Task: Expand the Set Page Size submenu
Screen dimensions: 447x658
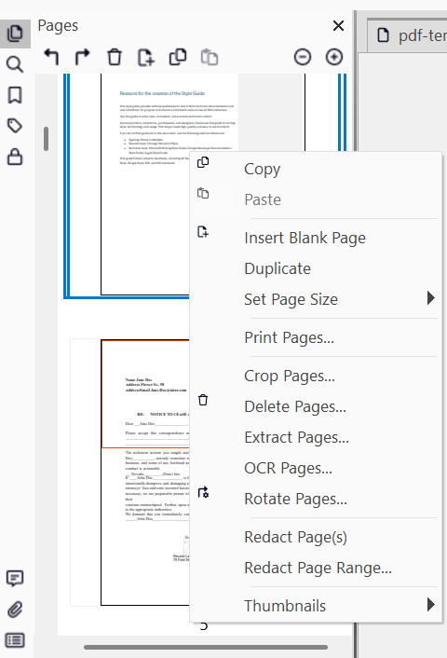Action: [x=316, y=299]
